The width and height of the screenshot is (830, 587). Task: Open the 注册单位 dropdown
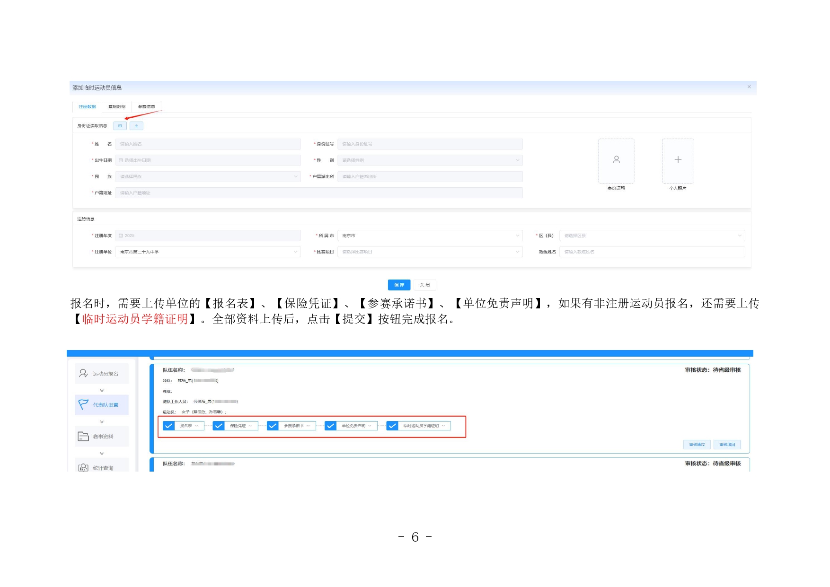click(x=208, y=252)
